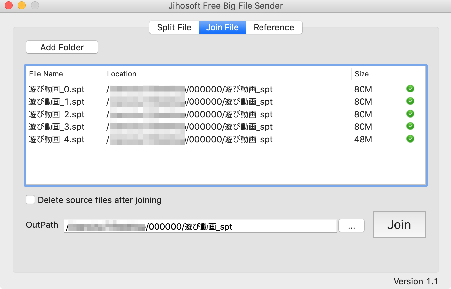Select the file name 遊び動画_3.spt

[x=56, y=127]
